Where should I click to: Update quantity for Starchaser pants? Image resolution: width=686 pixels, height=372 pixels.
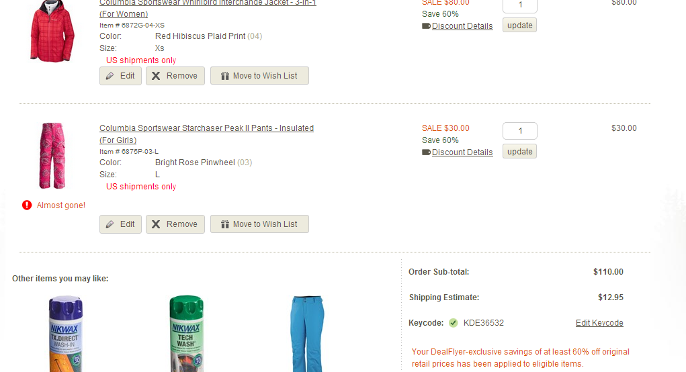pyautogui.click(x=520, y=152)
